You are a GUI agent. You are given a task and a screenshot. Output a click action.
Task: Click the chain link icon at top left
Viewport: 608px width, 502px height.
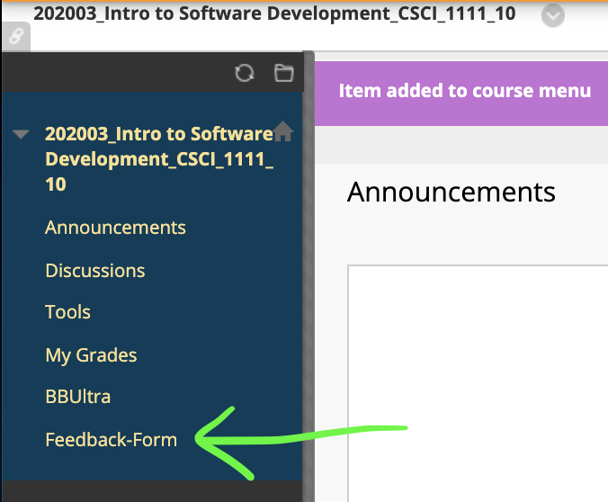tap(15, 37)
